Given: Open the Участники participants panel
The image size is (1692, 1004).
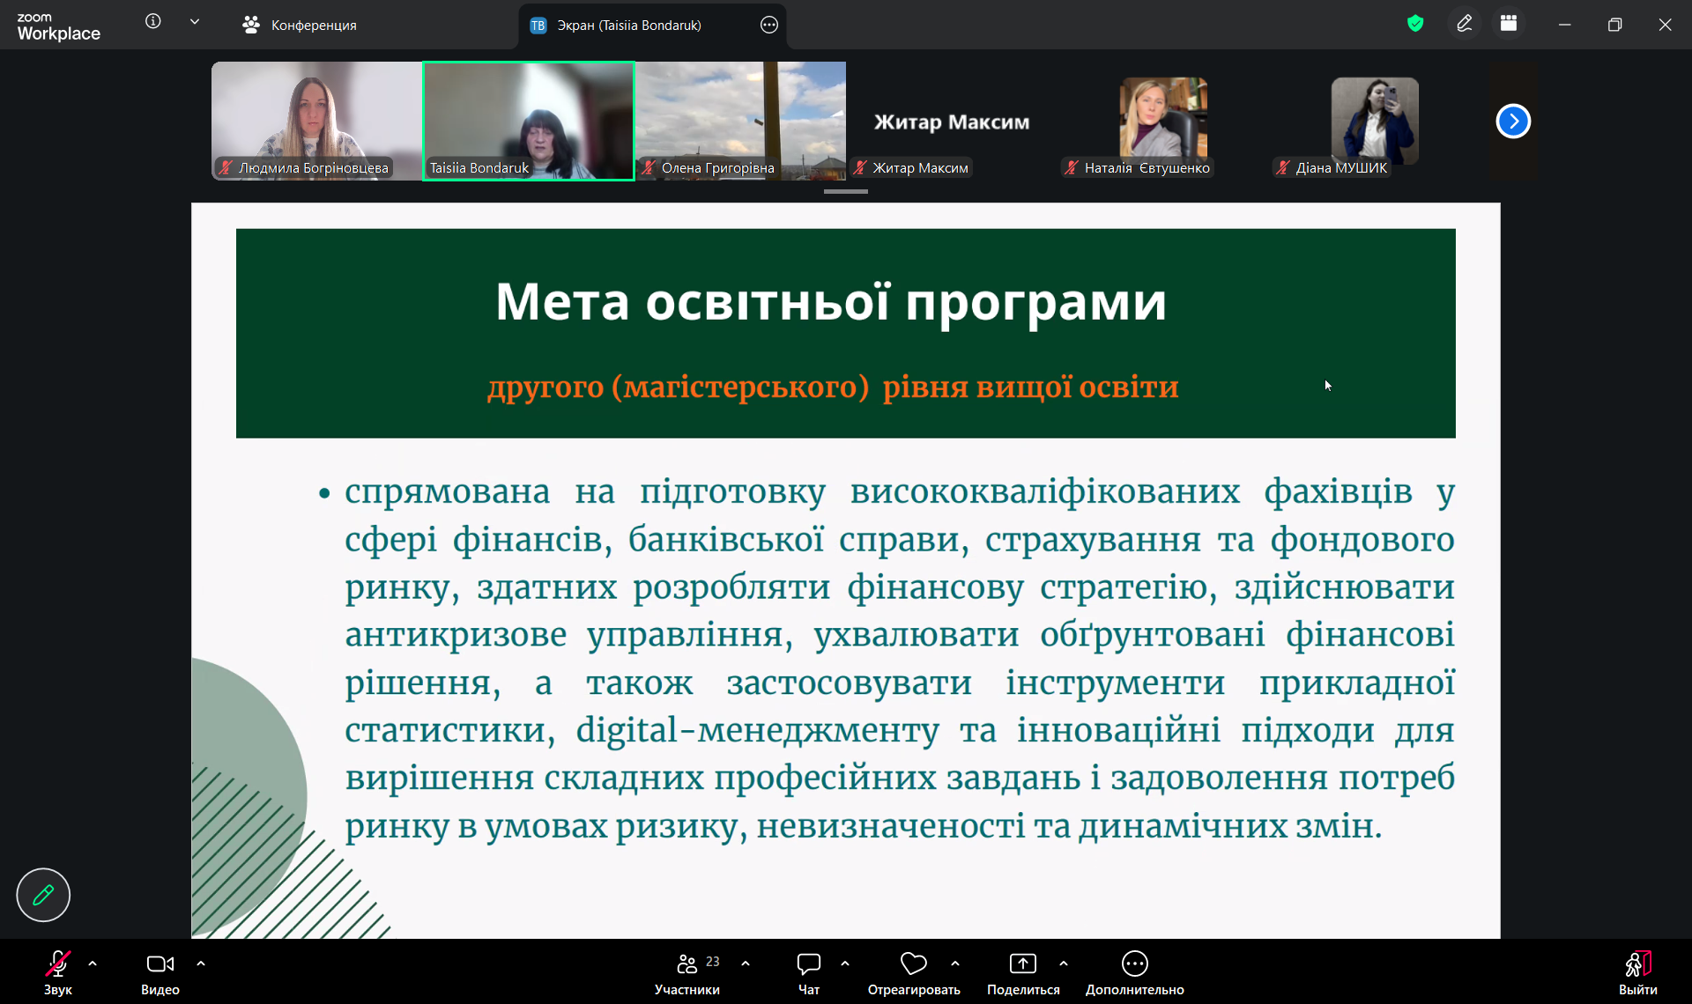Looking at the screenshot, I should click(687, 971).
